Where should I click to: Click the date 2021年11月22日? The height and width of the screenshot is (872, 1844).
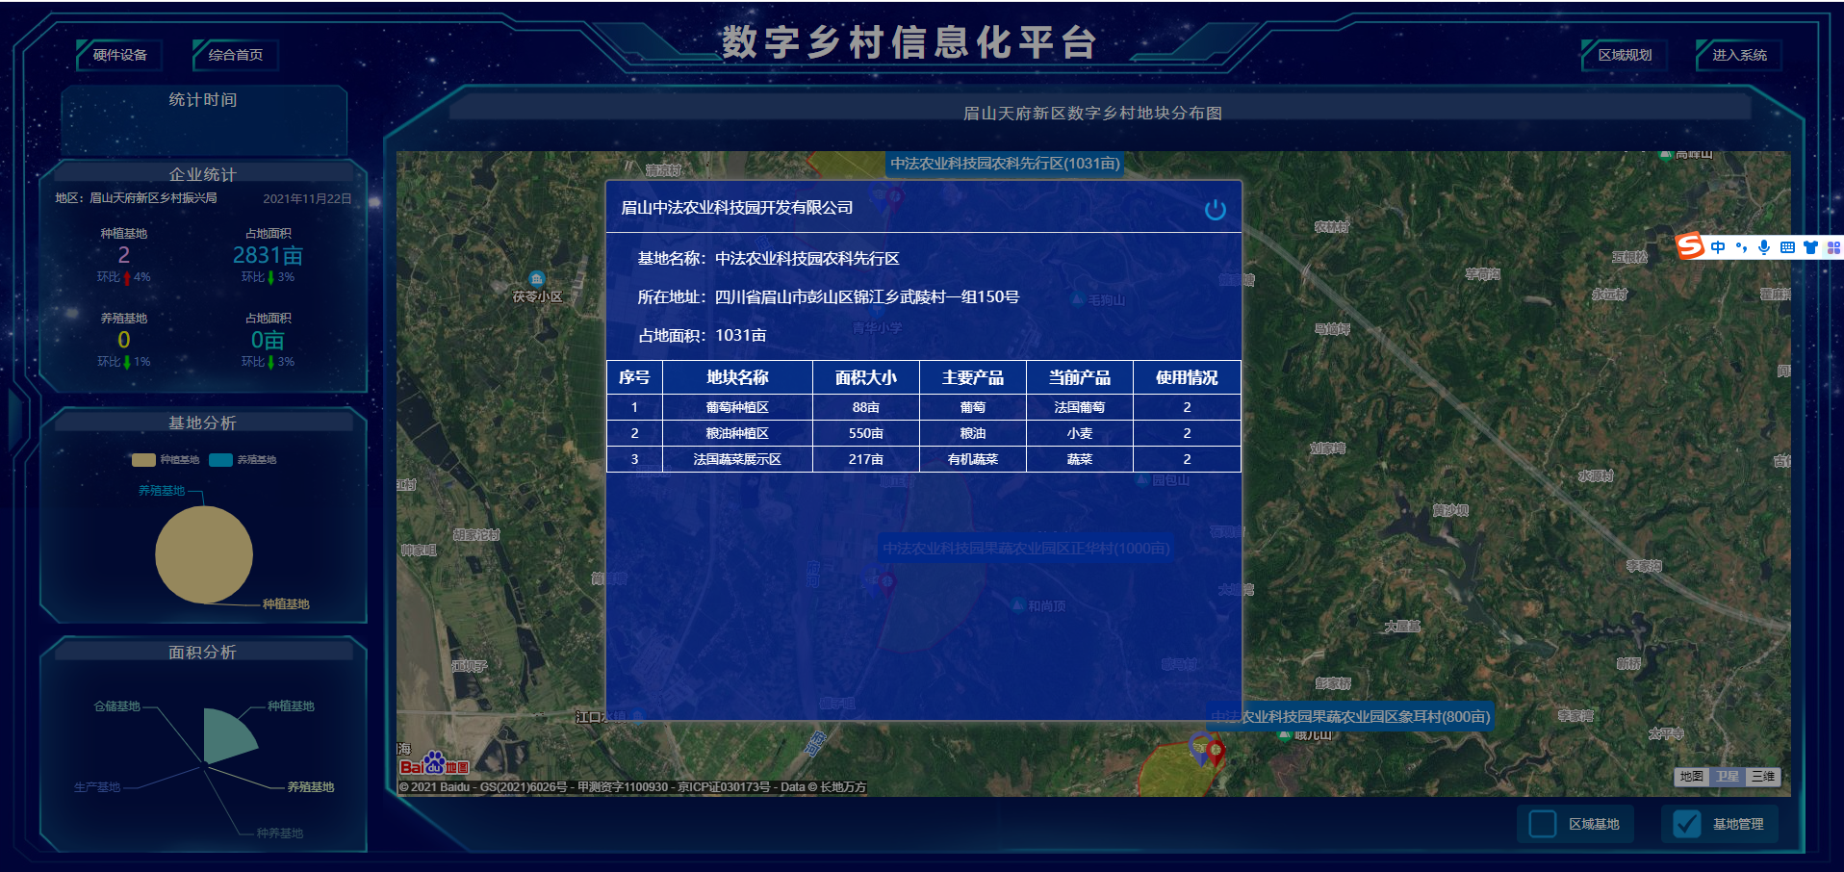point(308,199)
